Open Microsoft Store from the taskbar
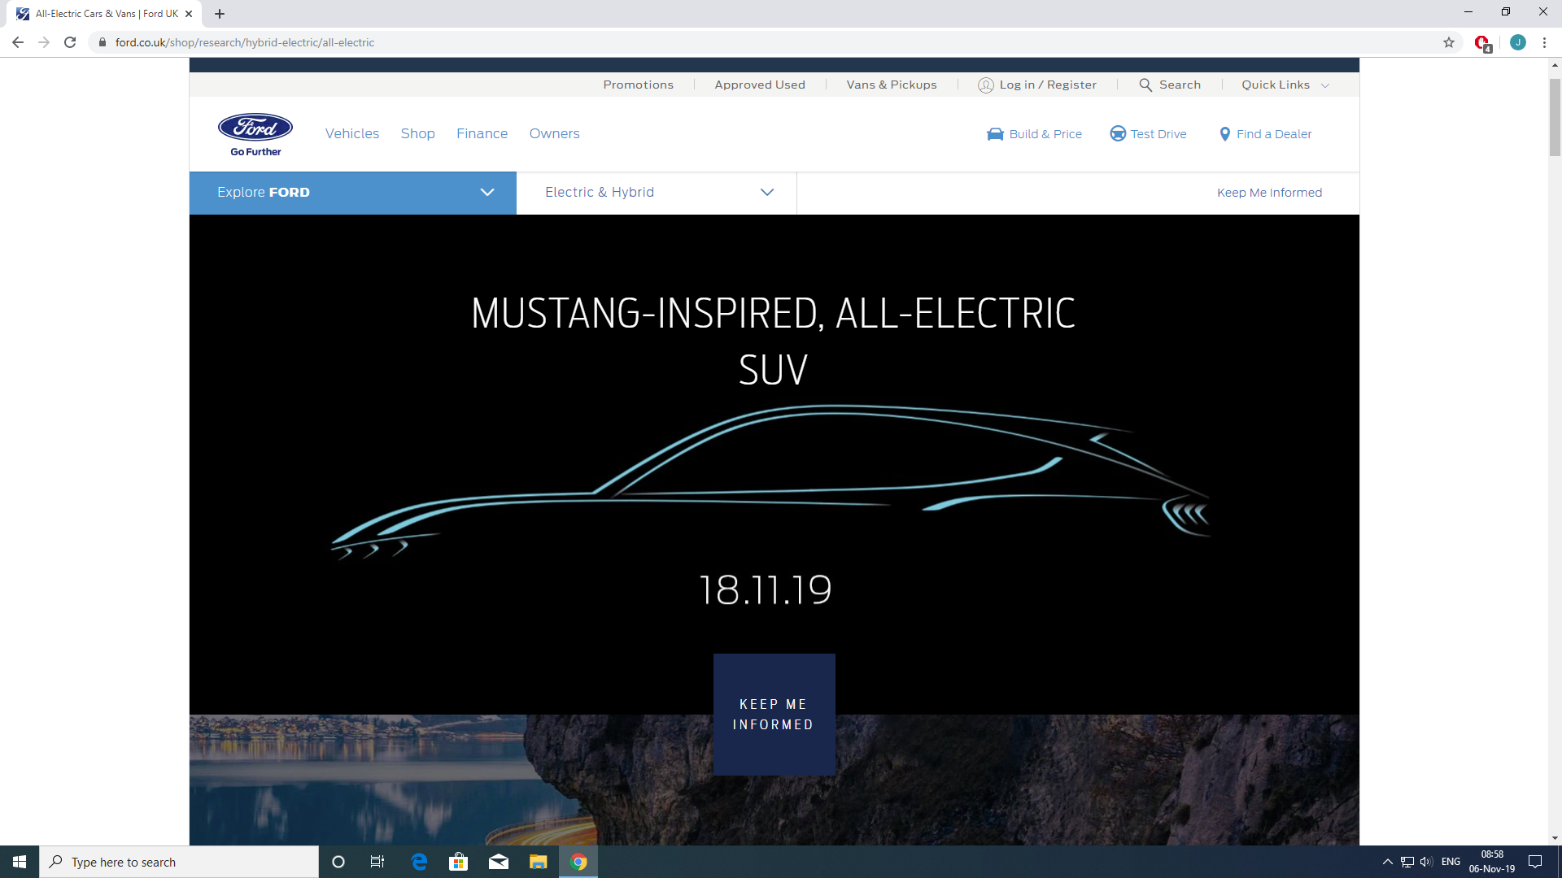Viewport: 1562px width, 878px height. pos(459,862)
